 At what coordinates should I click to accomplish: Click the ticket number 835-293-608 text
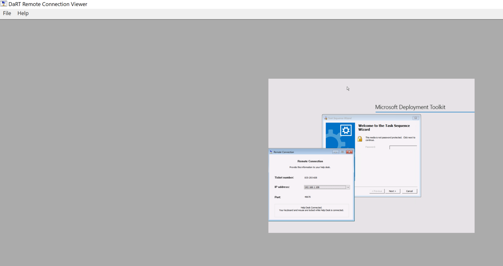pyautogui.click(x=310, y=178)
